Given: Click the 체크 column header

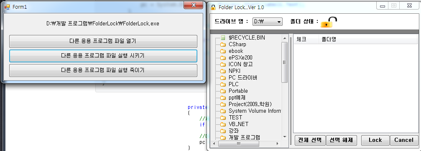Looking at the screenshot, I should click(x=306, y=40).
